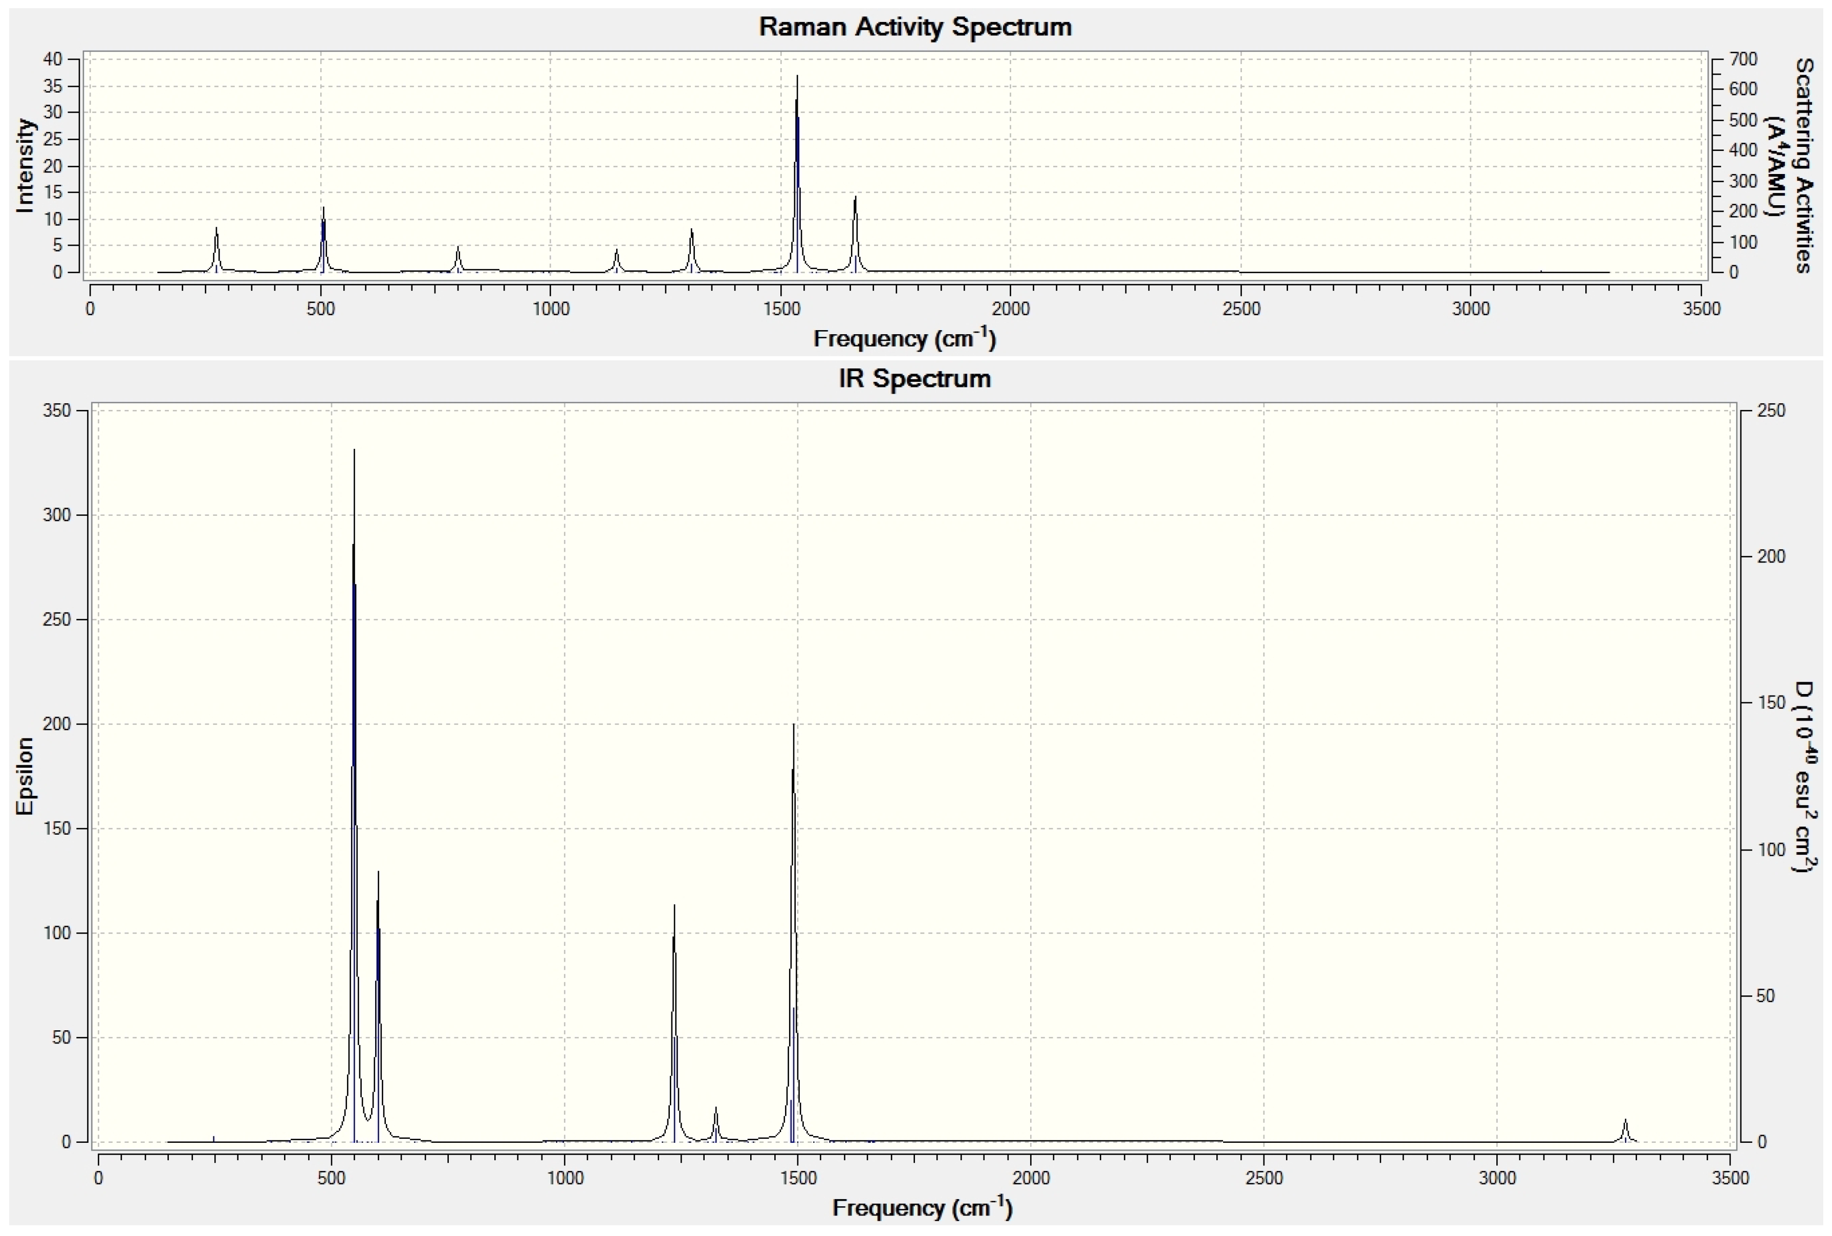
Task: Click the IR Spectrum title
Action: (x=915, y=378)
